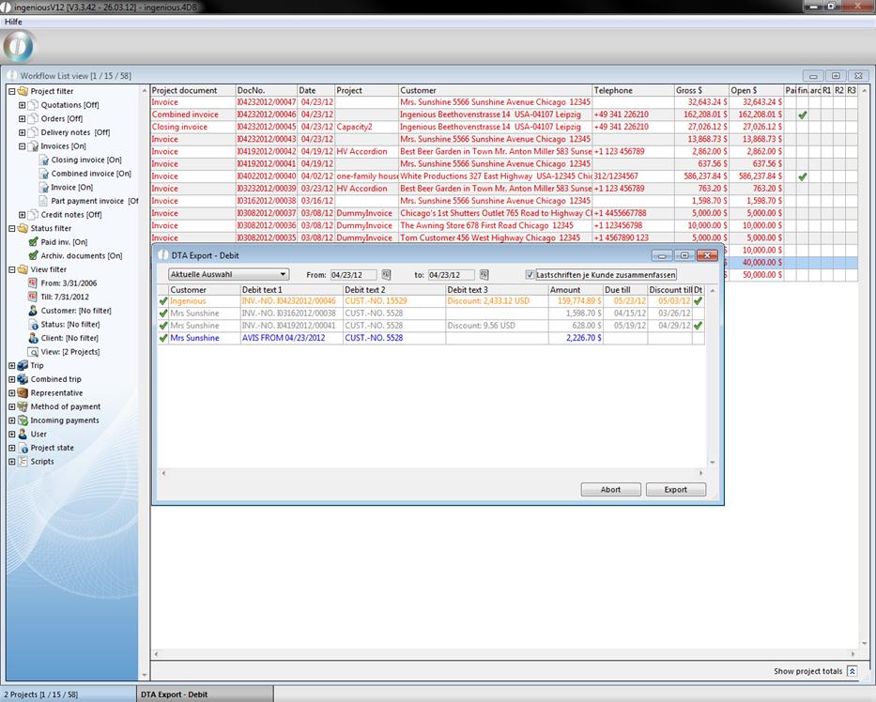Click the Combined trip icon
The image size is (876, 702).
tap(23, 379)
